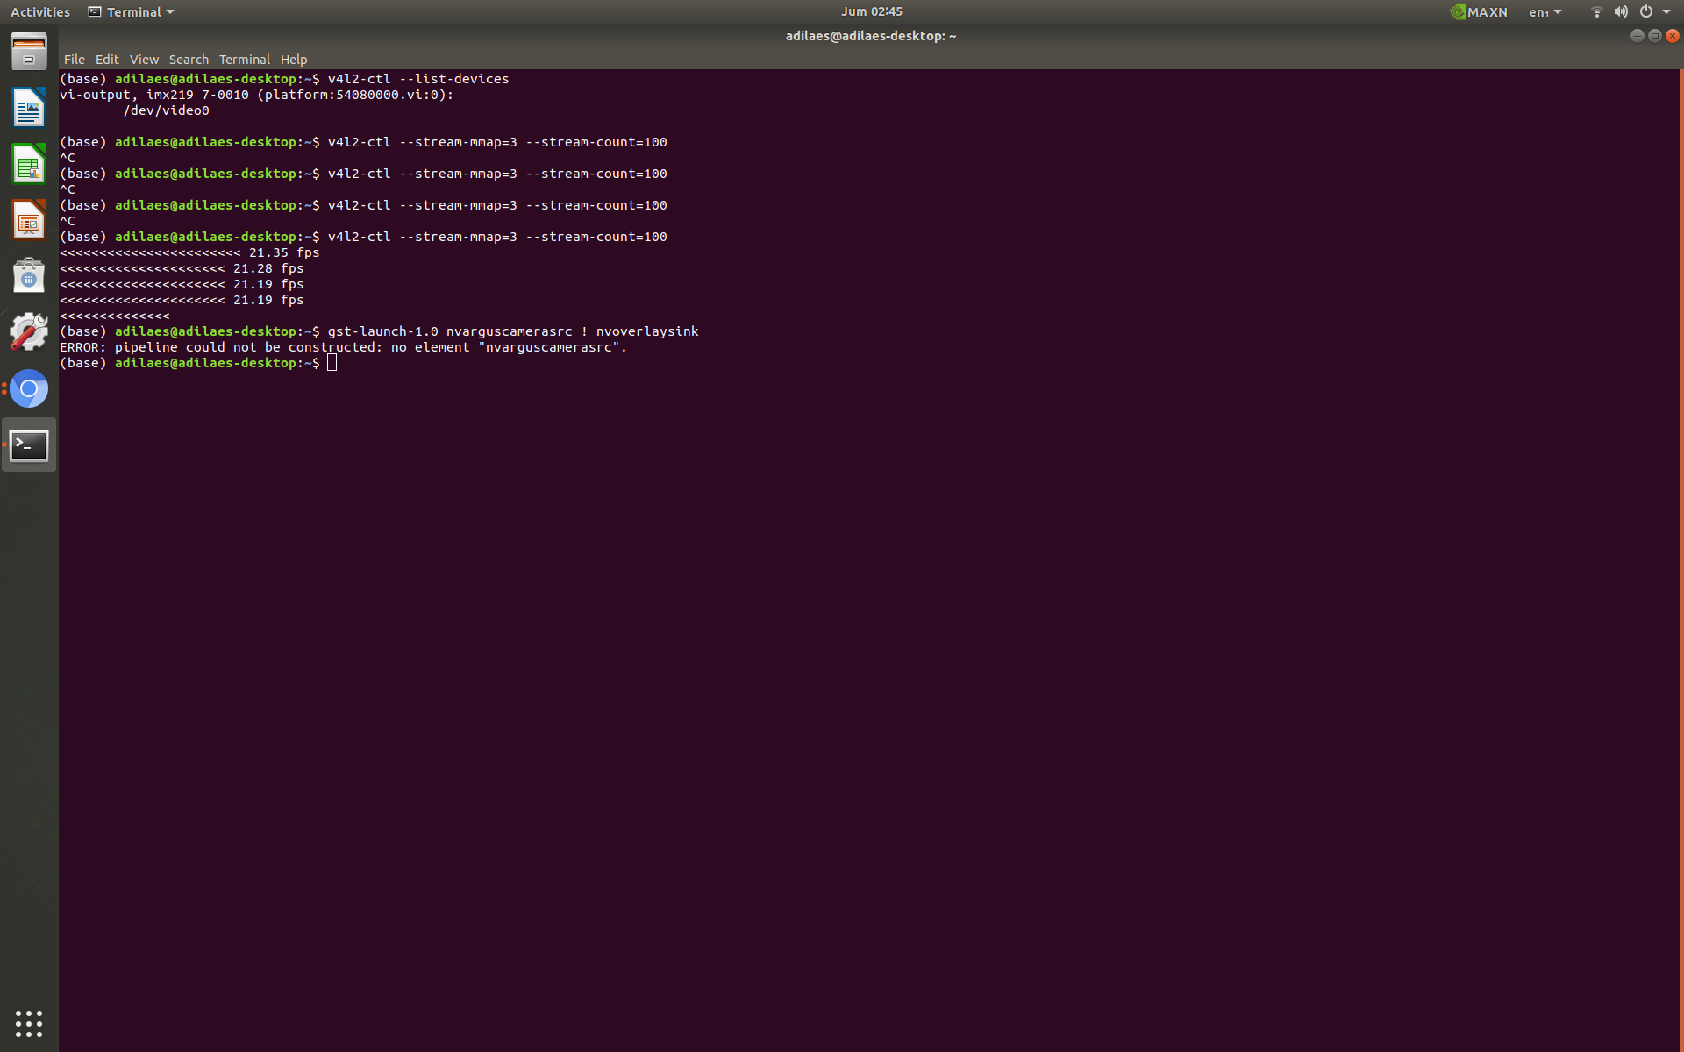Open the Ubuntu Software store
The height and width of the screenshot is (1052, 1684).
(x=29, y=275)
